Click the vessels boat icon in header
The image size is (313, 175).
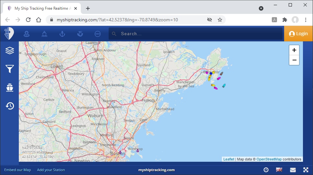point(44,34)
